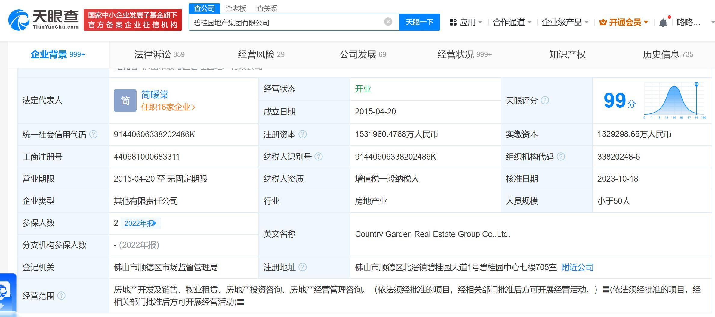Click help icon next to 天眼评分
Screen dimensions: 715x317
click(x=545, y=100)
